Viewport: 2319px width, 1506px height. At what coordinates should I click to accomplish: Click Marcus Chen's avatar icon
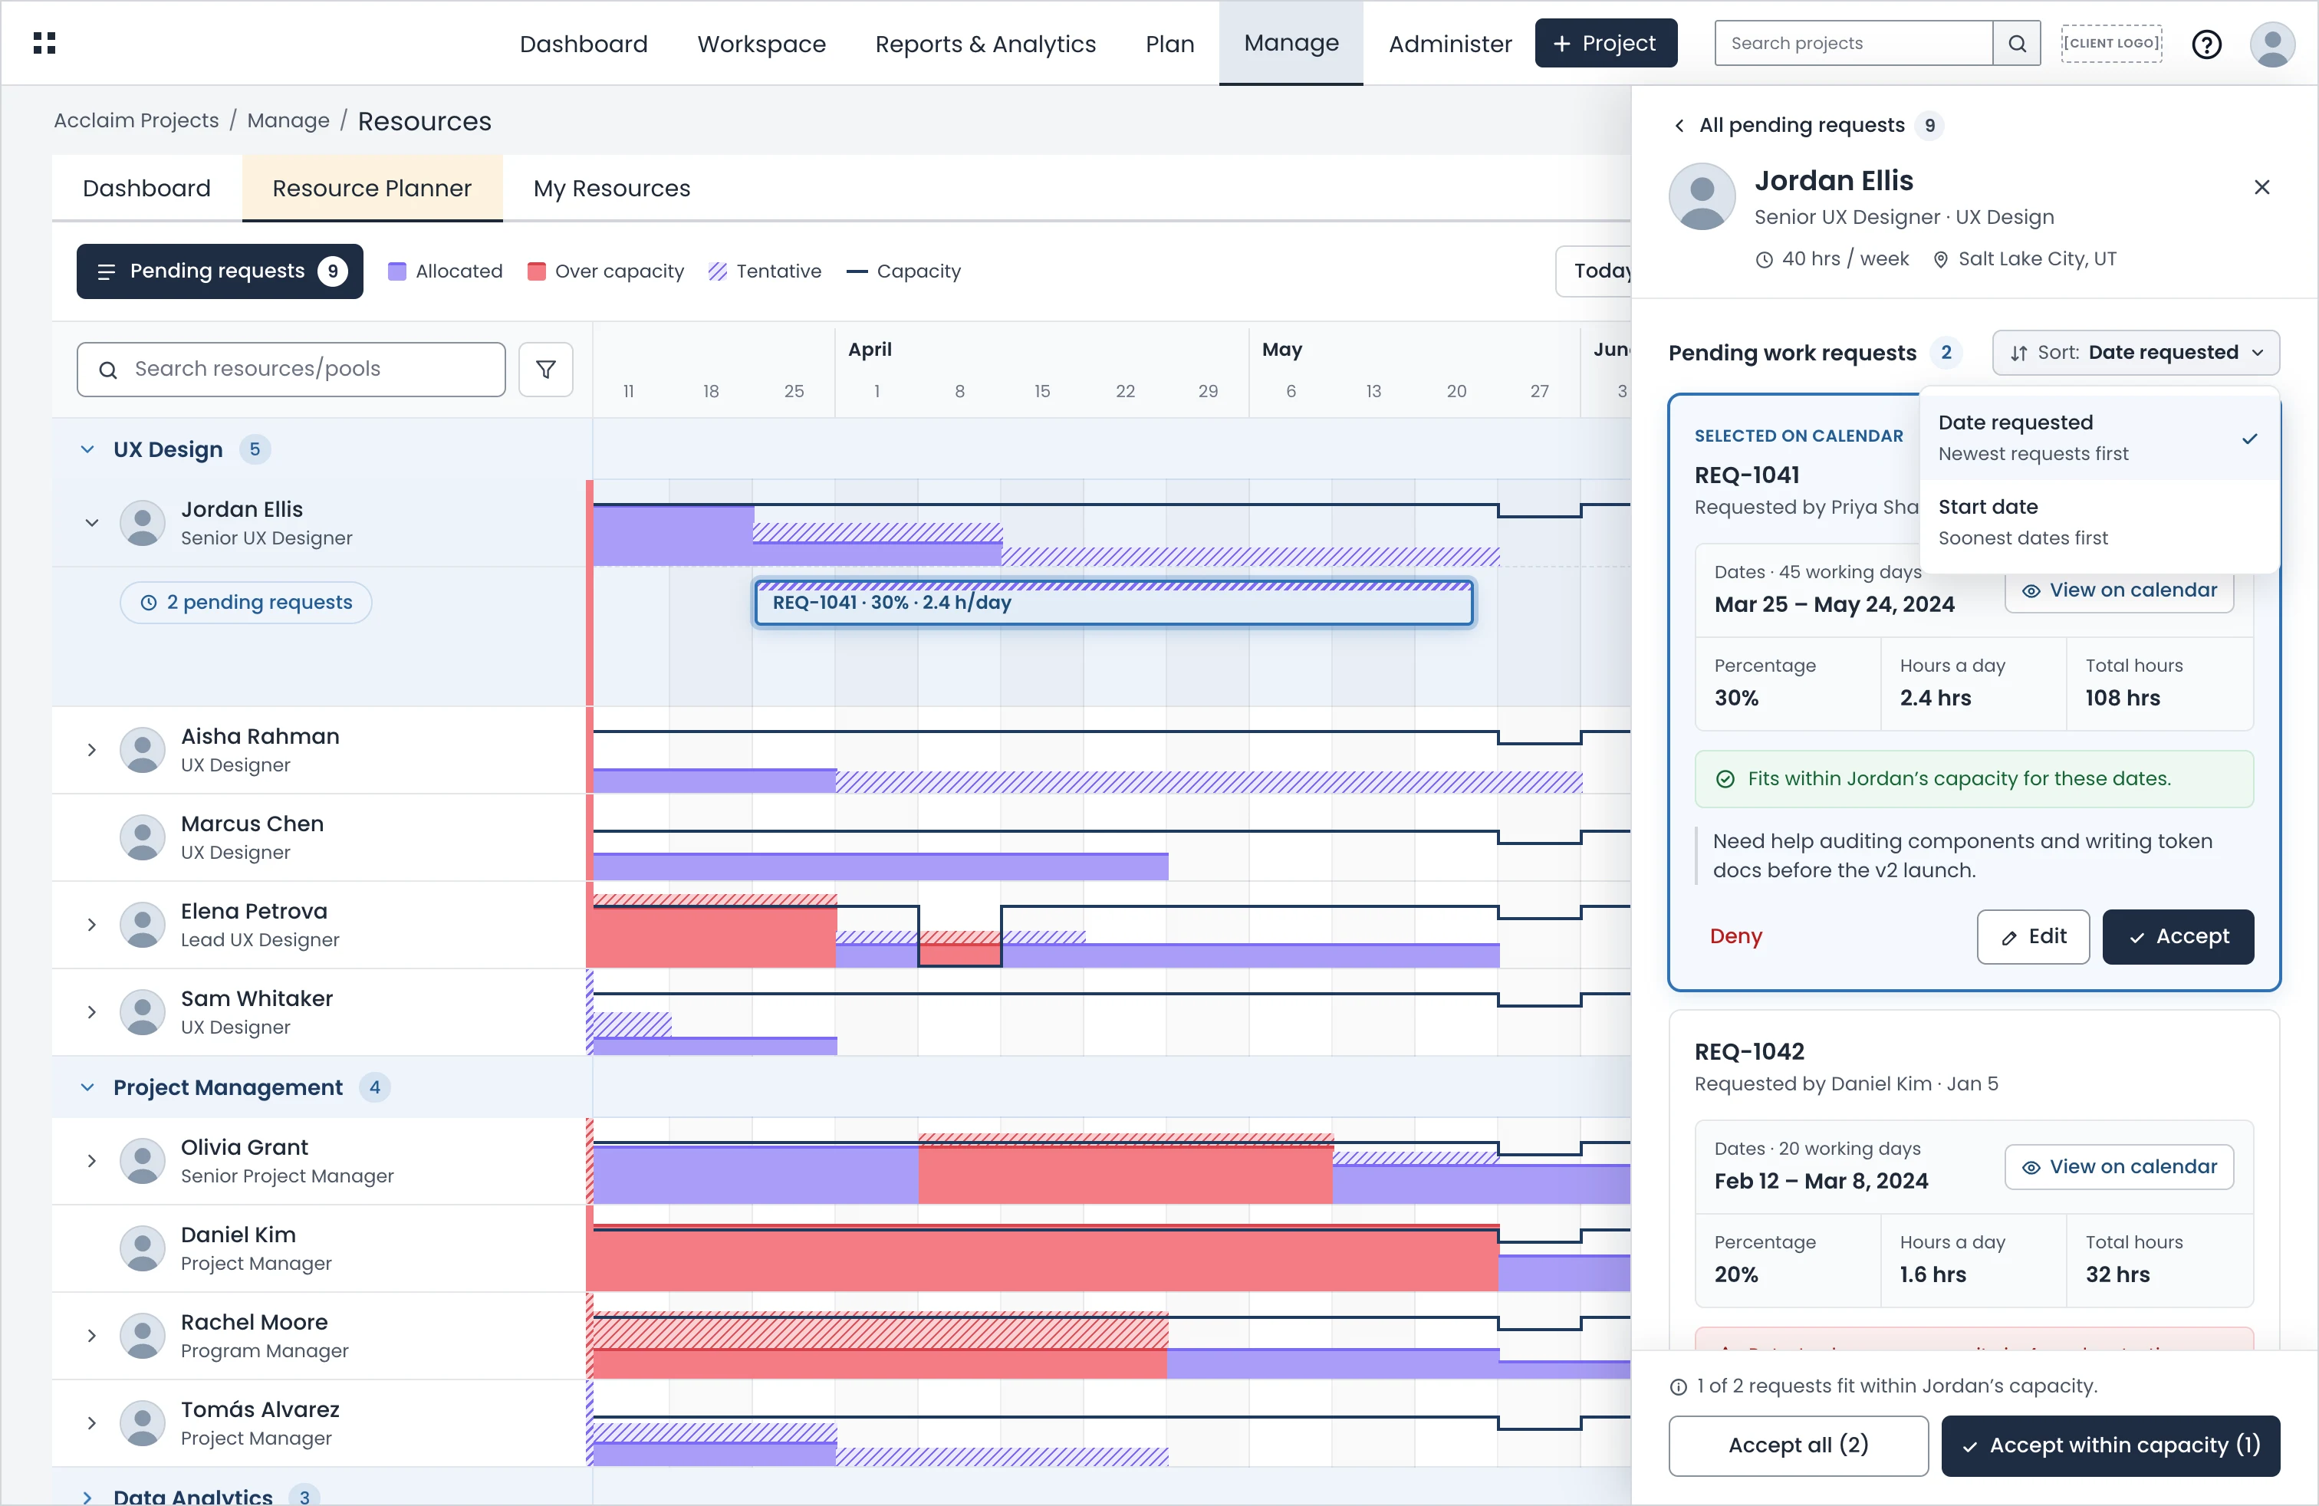coord(143,838)
